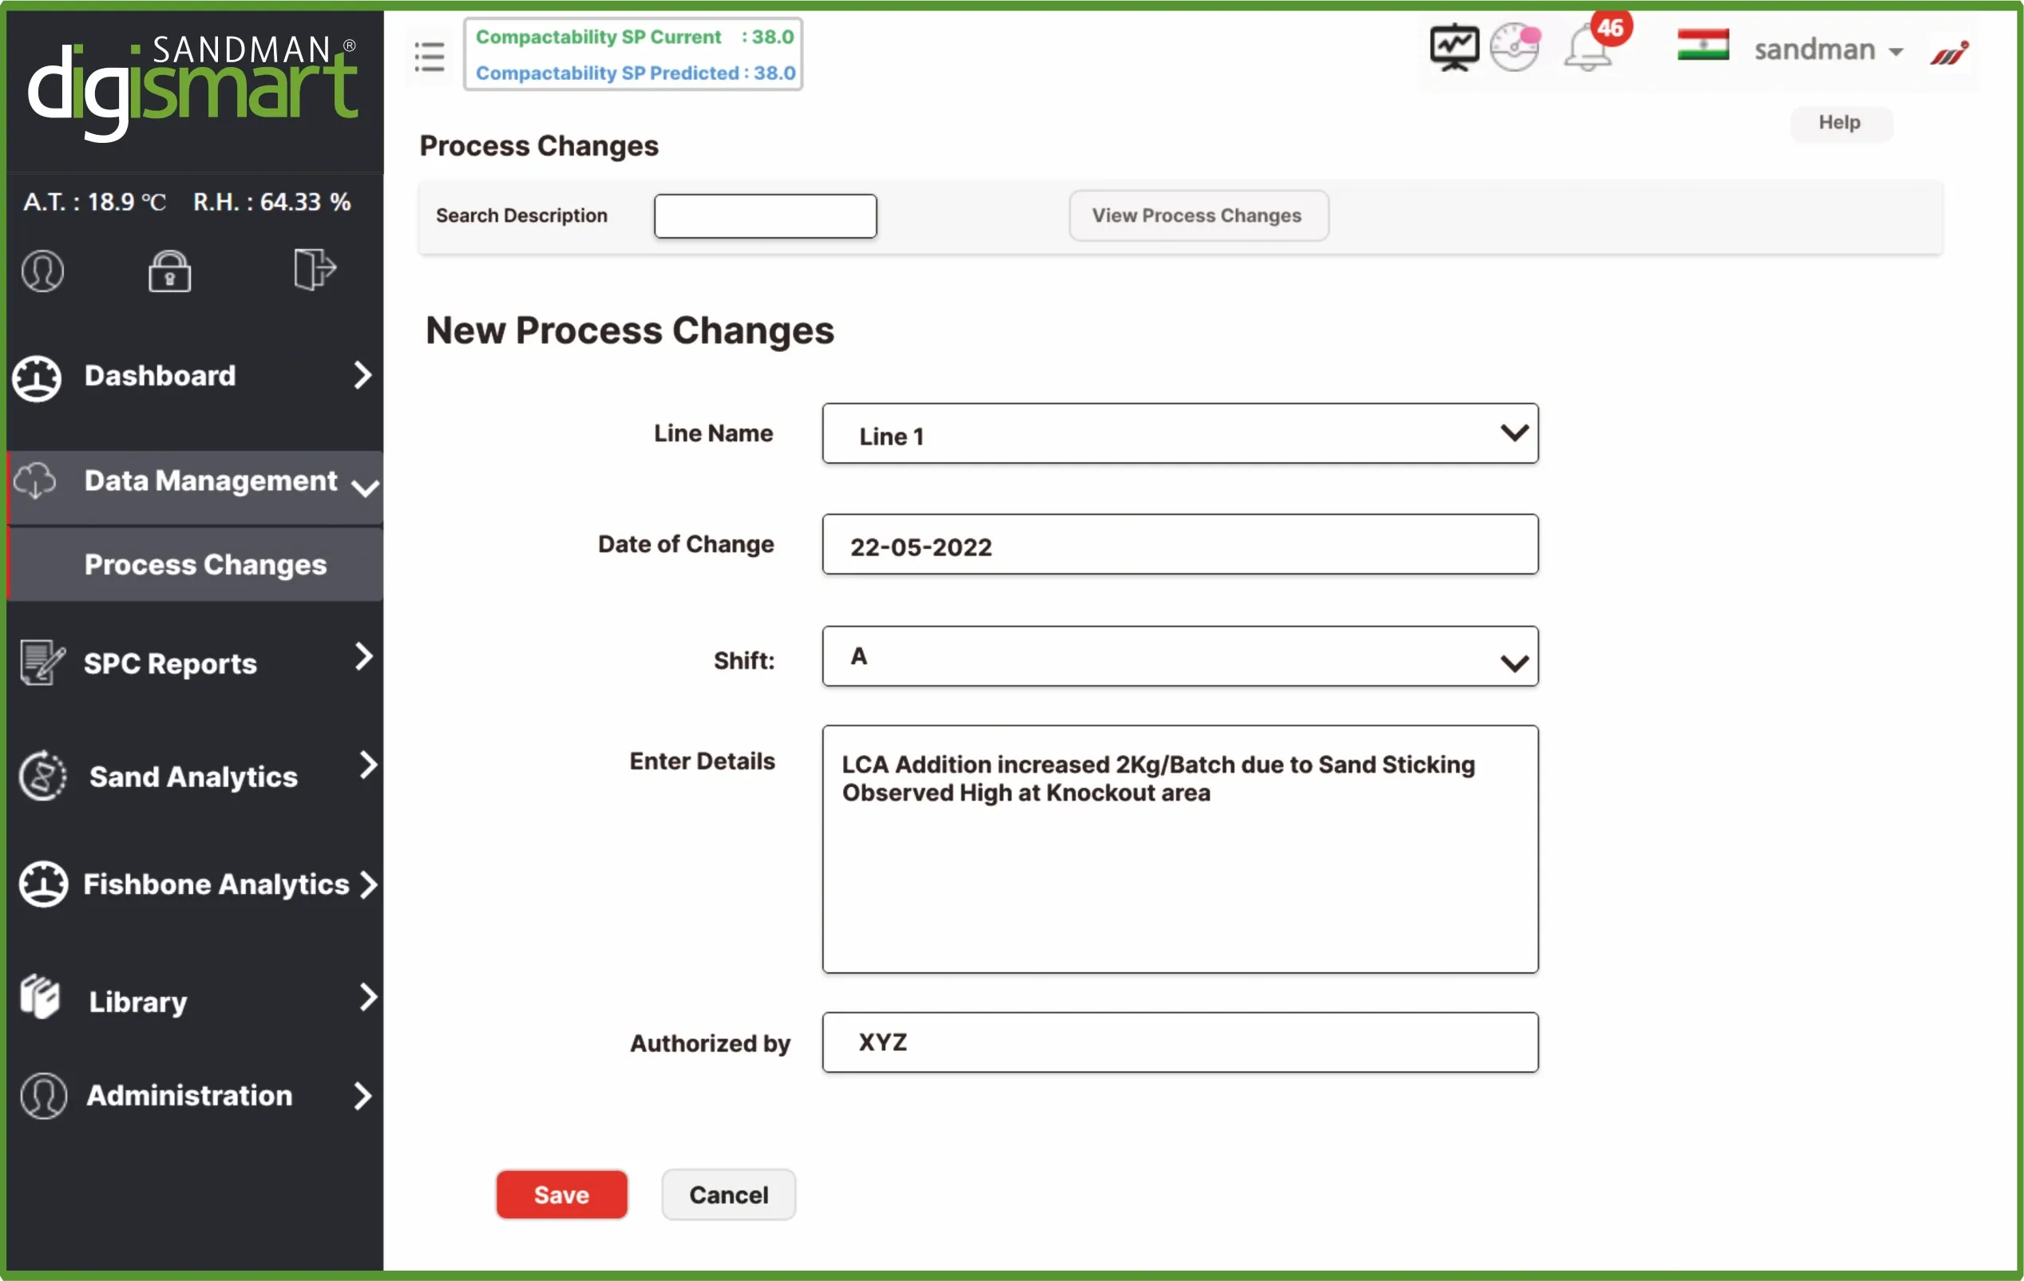Open the notifications bell with 46 badge
2024x1281 pixels.
click(1589, 48)
